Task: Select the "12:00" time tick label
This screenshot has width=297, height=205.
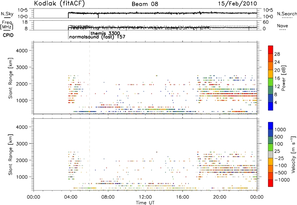Action: pyautogui.click(x=145, y=197)
